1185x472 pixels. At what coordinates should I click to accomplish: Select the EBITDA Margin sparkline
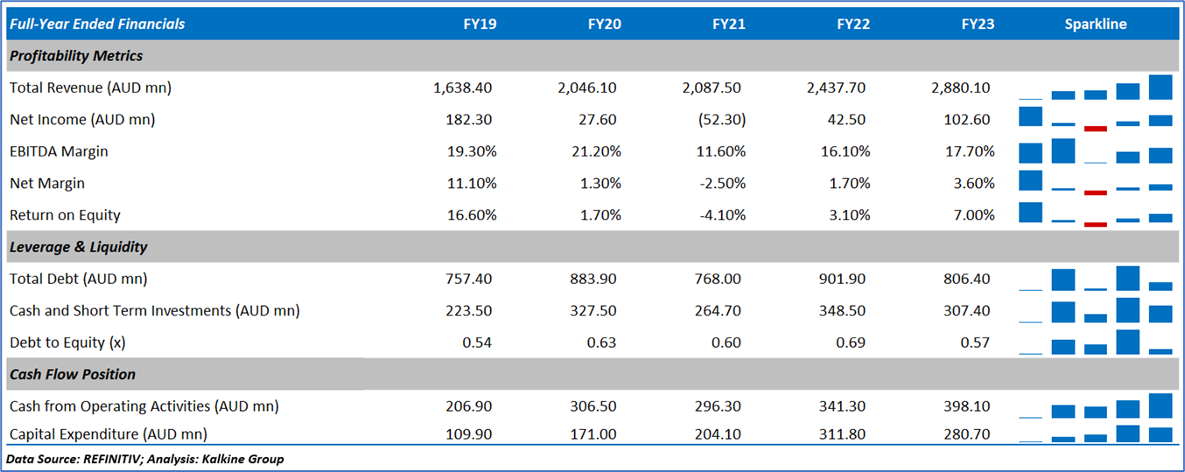(1096, 151)
